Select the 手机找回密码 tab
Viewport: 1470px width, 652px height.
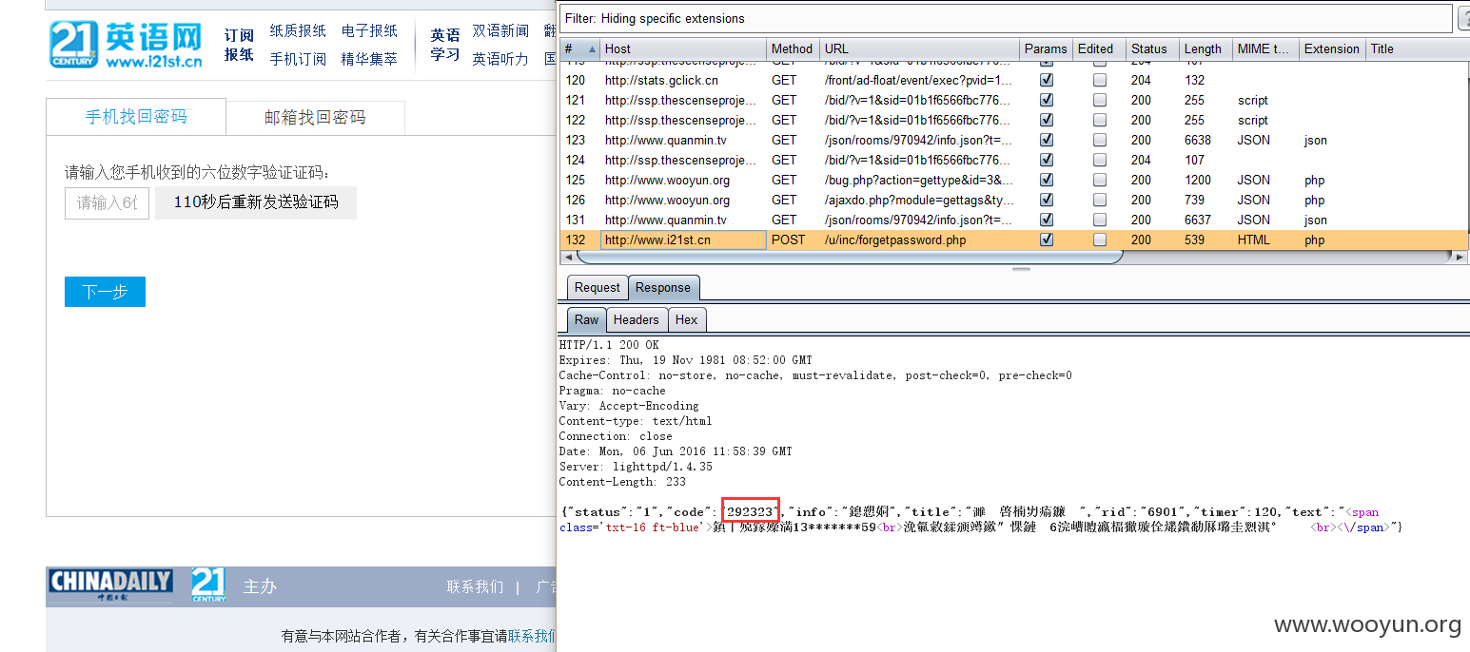[x=136, y=117]
